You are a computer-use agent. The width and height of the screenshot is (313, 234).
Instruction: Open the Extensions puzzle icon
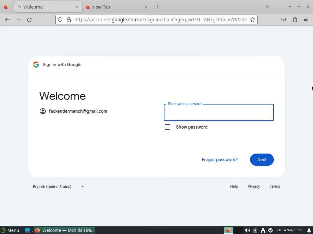pos(295,19)
